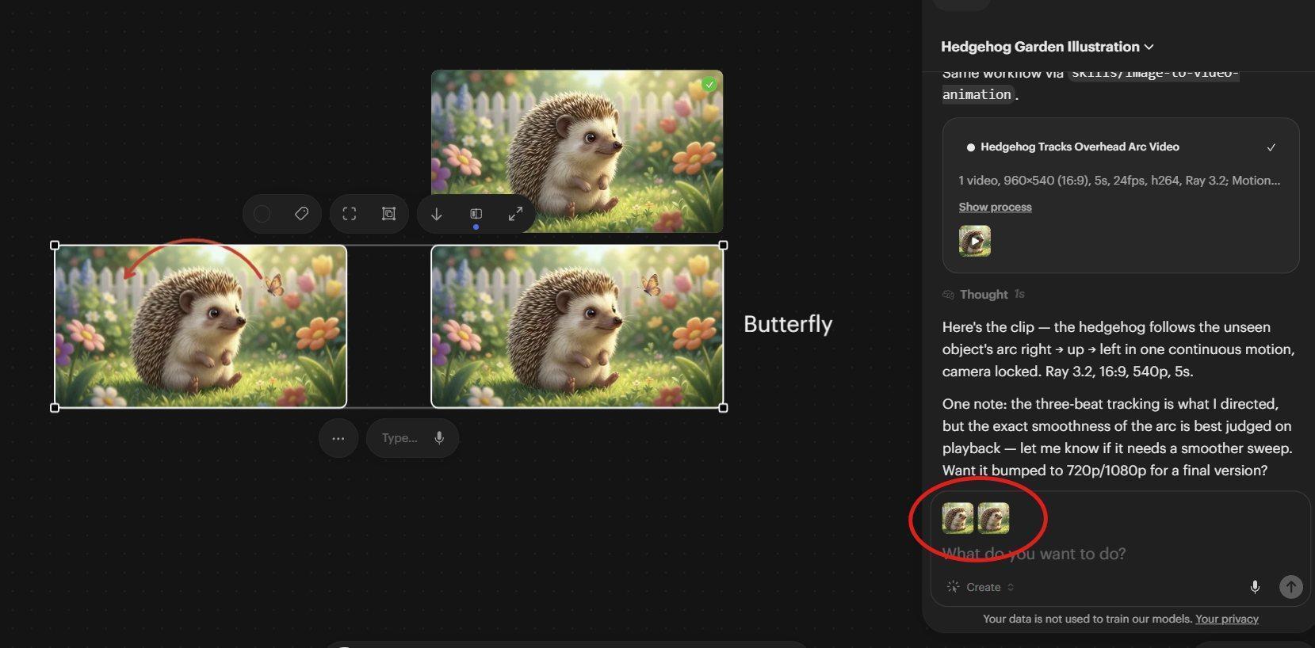Image resolution: width=1315 pixels, height=648 pixels.
Task: Open the Create mode dropdown
Action: pos(981,587)
